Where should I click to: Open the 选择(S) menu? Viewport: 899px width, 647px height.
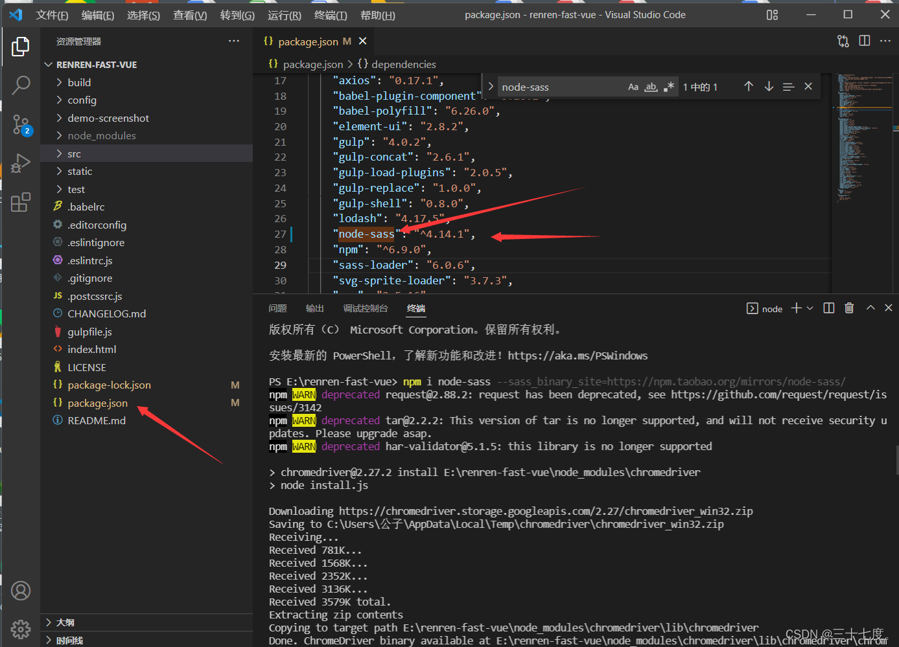[143, 15]
